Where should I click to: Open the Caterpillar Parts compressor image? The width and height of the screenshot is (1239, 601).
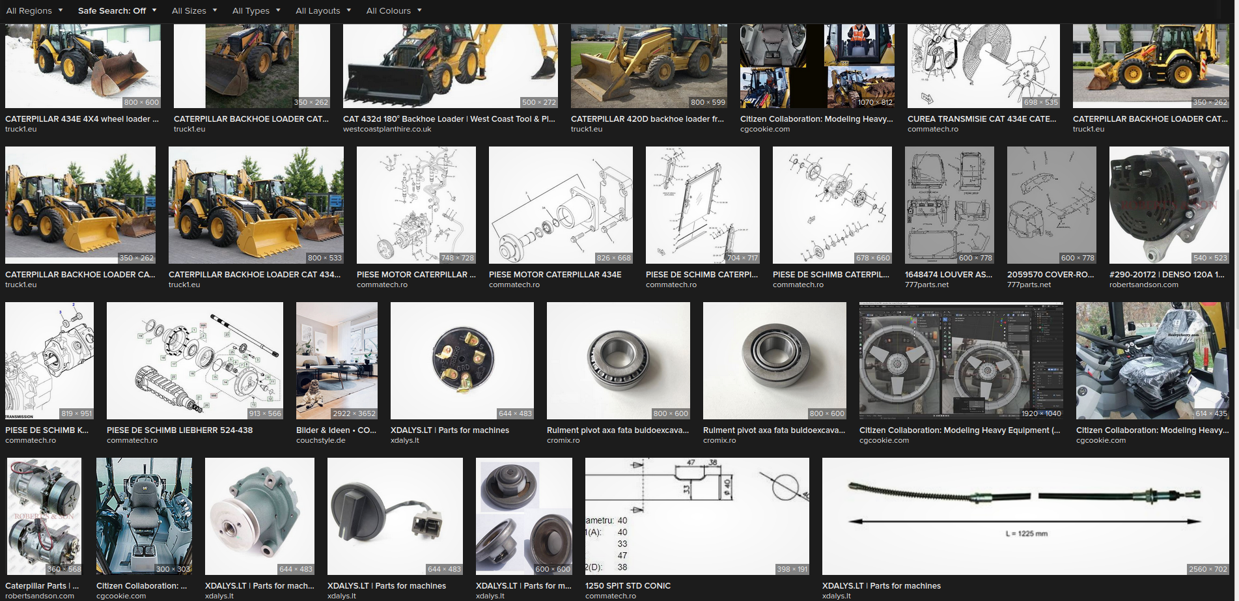tap(44, 516)
